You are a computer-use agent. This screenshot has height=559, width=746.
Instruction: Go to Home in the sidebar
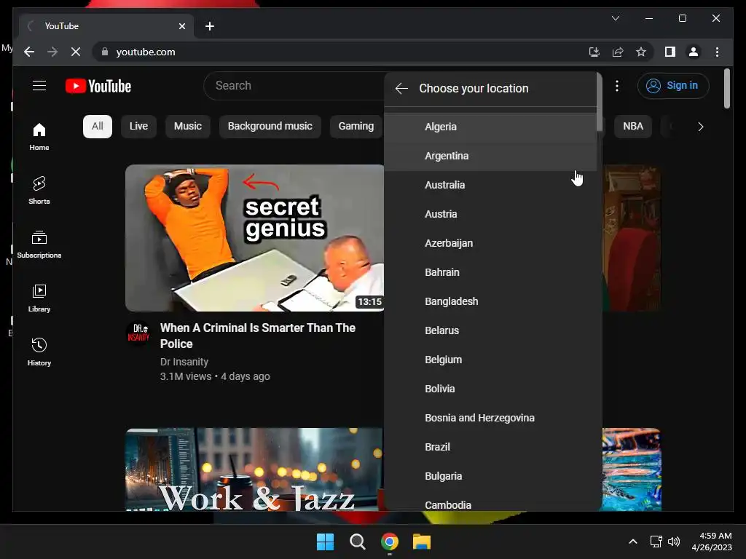[x=39, y=136]
